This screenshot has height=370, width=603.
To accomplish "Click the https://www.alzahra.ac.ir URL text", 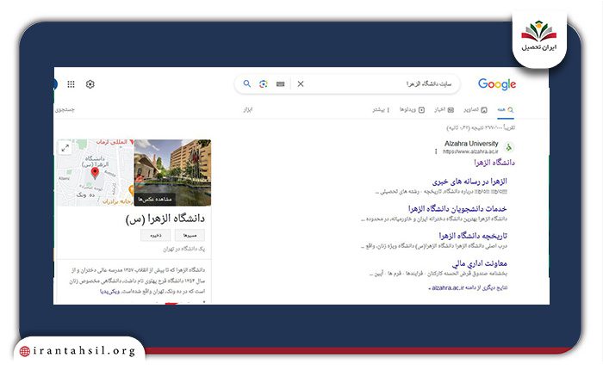I will (470, 151).
